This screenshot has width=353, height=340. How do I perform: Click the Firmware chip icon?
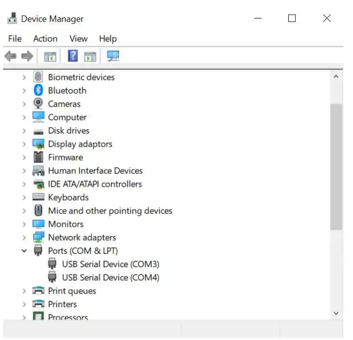pos(38,157)
